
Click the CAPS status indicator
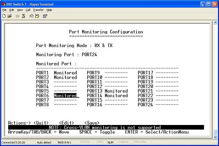pyautogui.click(x=100, y=142)
